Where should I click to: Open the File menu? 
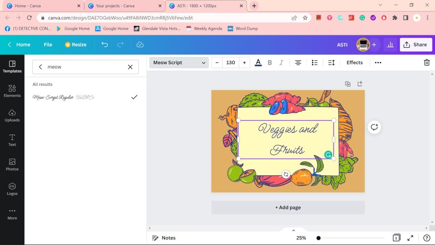(x=47, y=44)
